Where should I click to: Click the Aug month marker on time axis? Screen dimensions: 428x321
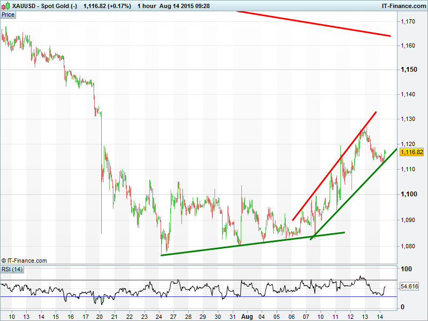[x=247, y=316]
